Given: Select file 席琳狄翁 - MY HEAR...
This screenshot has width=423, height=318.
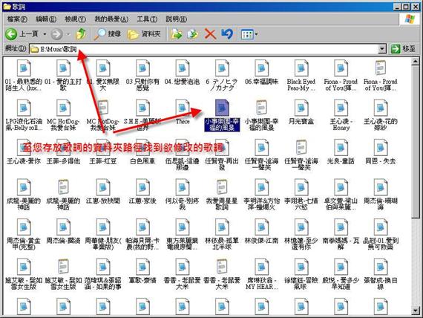Looking at the screenshot, I should click(261, 274).
